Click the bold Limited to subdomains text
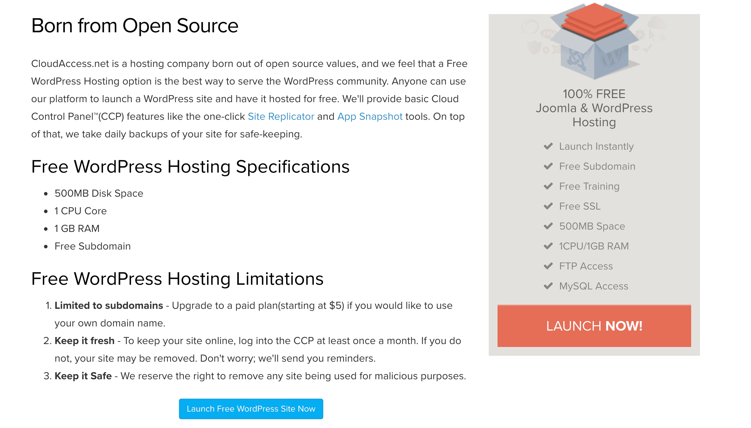 click(109, 305)
